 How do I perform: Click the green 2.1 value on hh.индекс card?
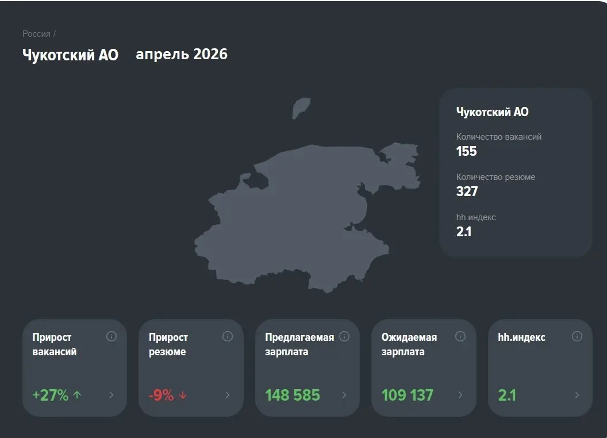click(507, 395)
